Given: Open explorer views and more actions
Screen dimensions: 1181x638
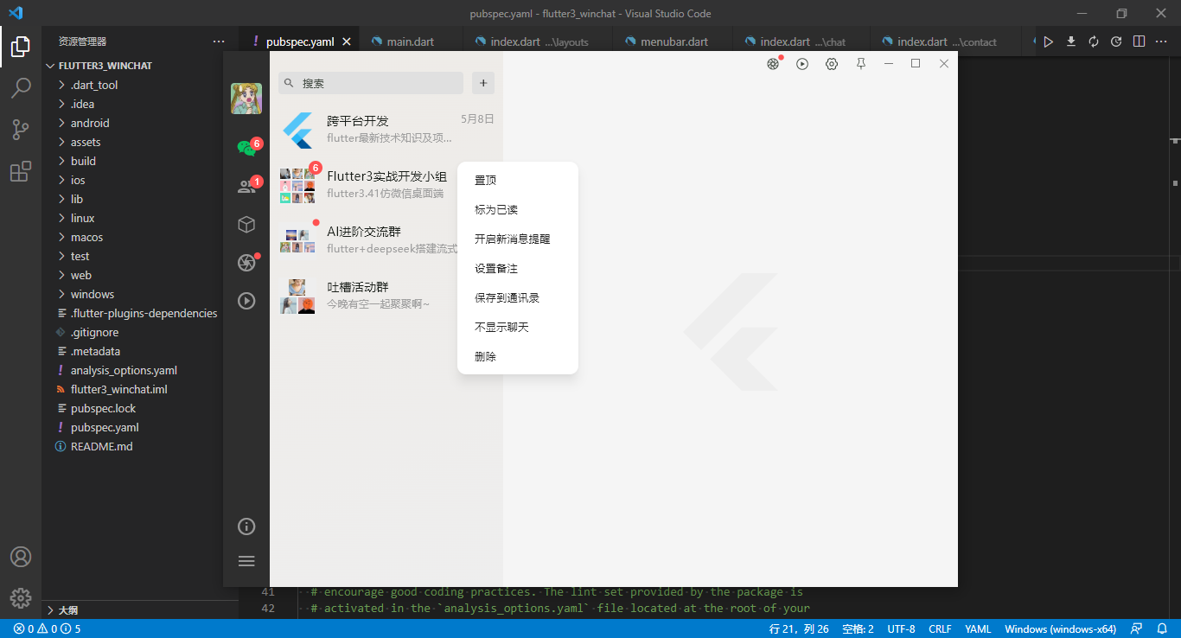Looking at the screenshot, I should pos(219,41).
